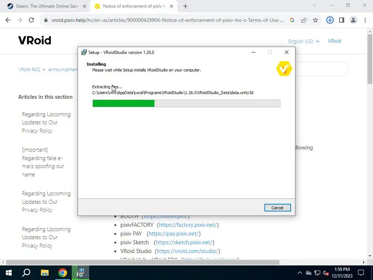The width and height of the screenshot is (373, 280).
Task: Open Announcements breadcrumb link
Action: click(x=63, y=70)
